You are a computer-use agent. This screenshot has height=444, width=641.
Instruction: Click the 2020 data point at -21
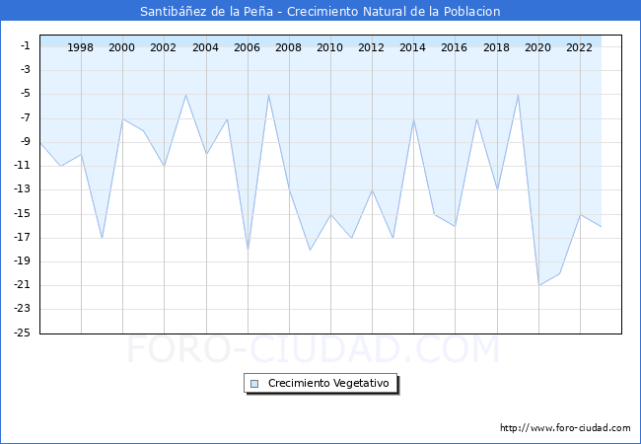click(x=538, y=285)
